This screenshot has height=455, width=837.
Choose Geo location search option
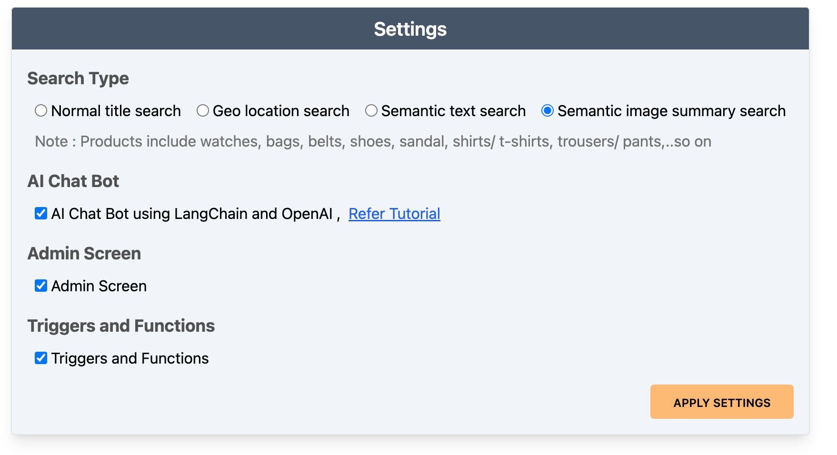click(x=203, y=110)
